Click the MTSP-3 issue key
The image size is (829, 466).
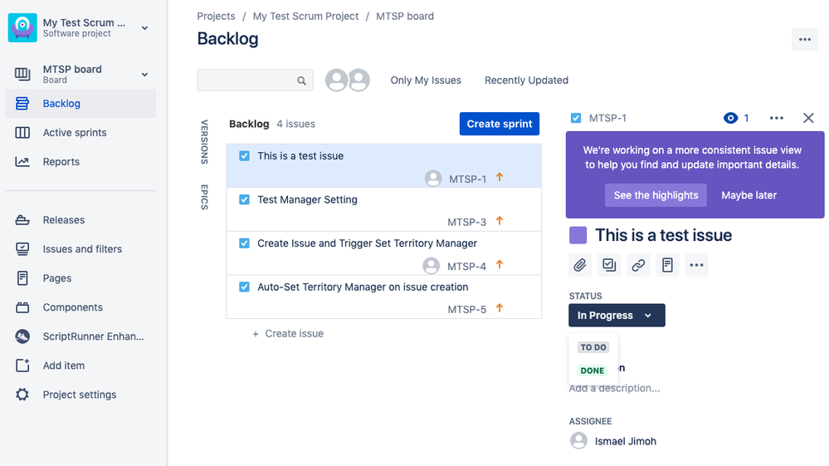(x=467, y=222)
